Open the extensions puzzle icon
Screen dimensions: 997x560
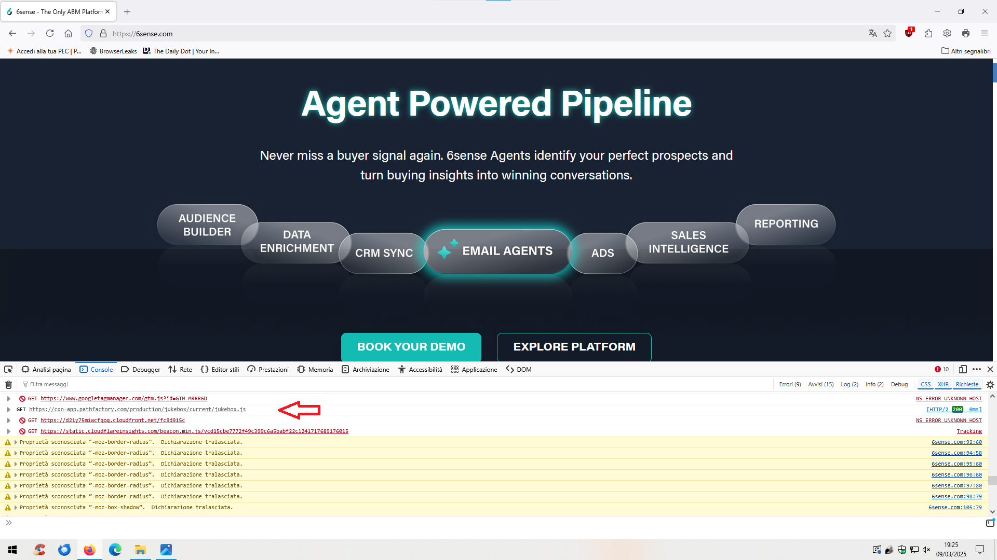(928, 34)
